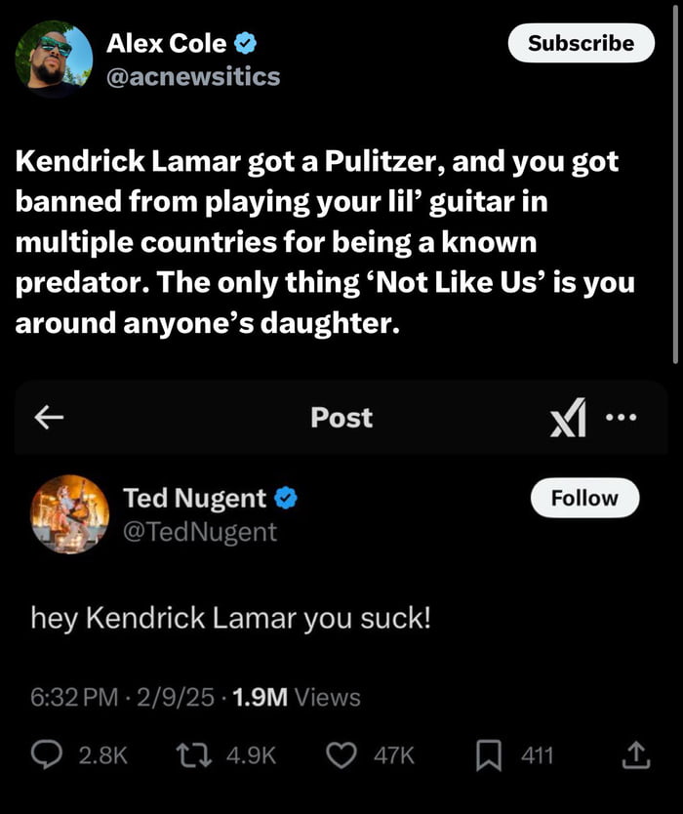Click the X logo in the post header
The width and height of the screenshot is (683, 814).
pyautogui.click(x=570, y=418)
